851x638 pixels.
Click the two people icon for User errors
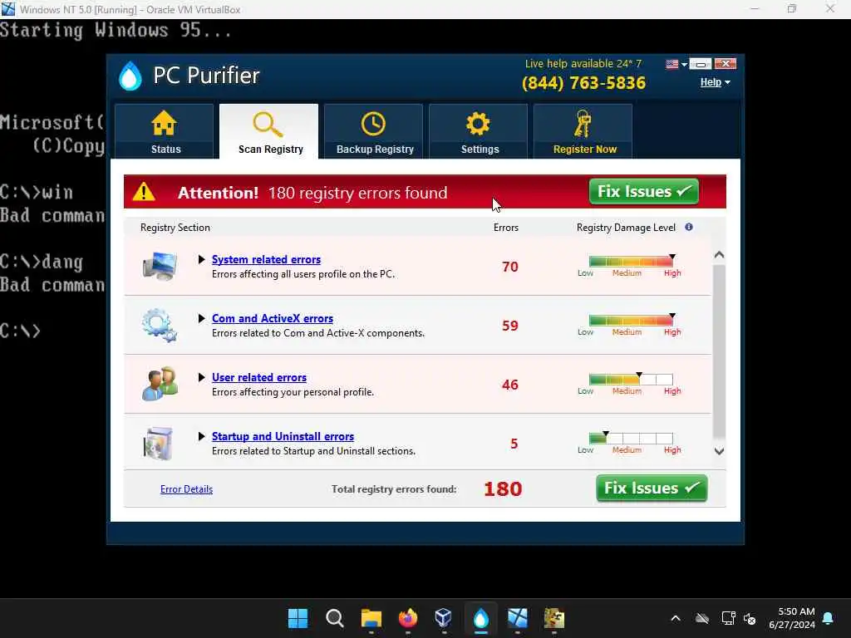click(160, 384)
